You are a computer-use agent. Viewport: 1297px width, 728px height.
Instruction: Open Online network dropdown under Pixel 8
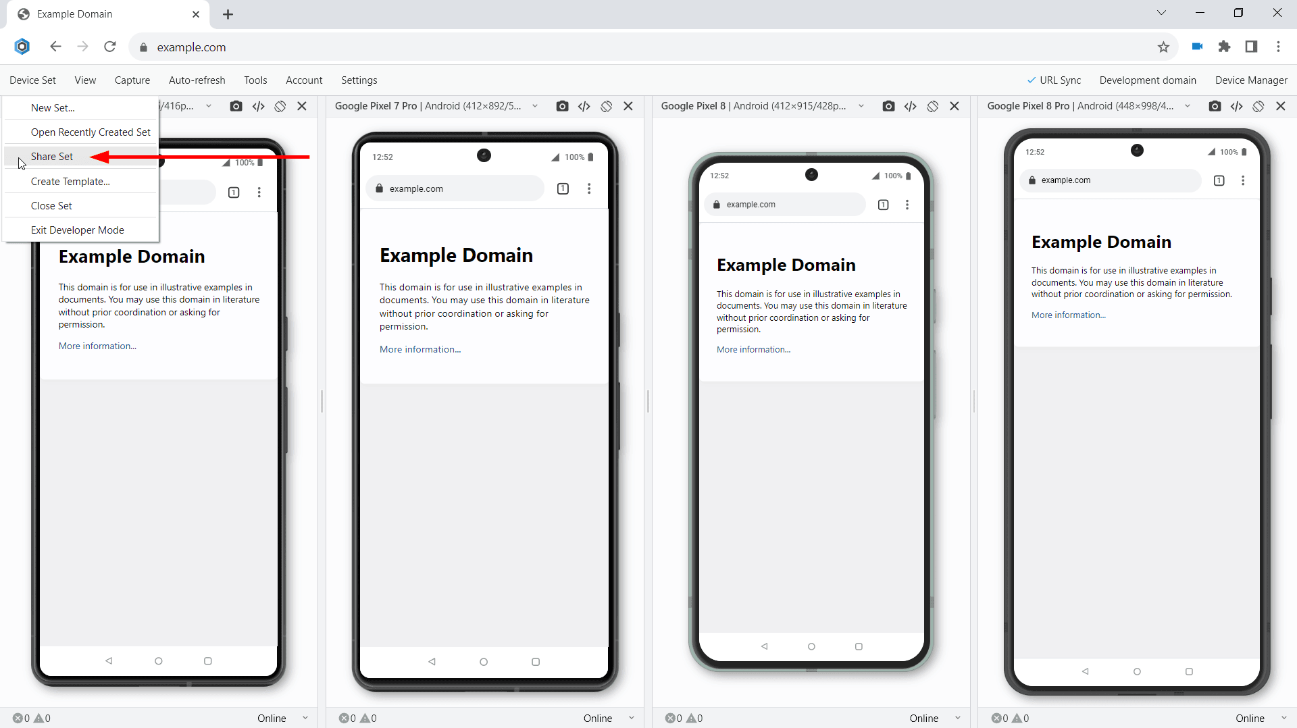click(932, 718)
